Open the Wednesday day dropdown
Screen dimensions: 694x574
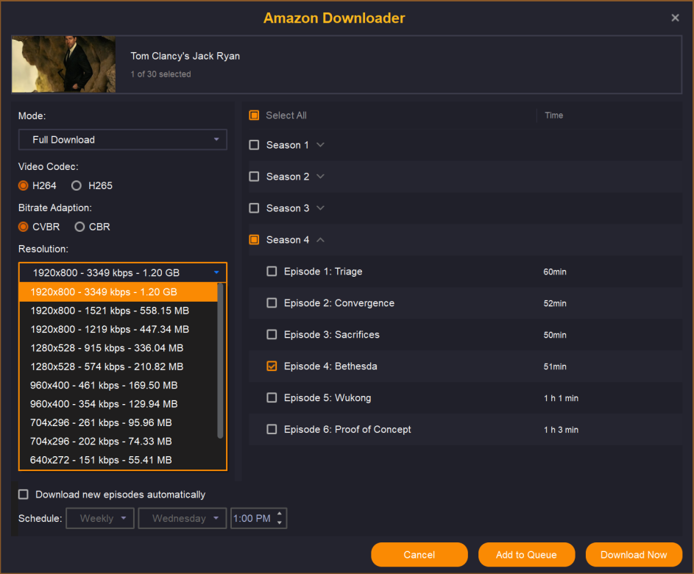[x=183, y=518]
